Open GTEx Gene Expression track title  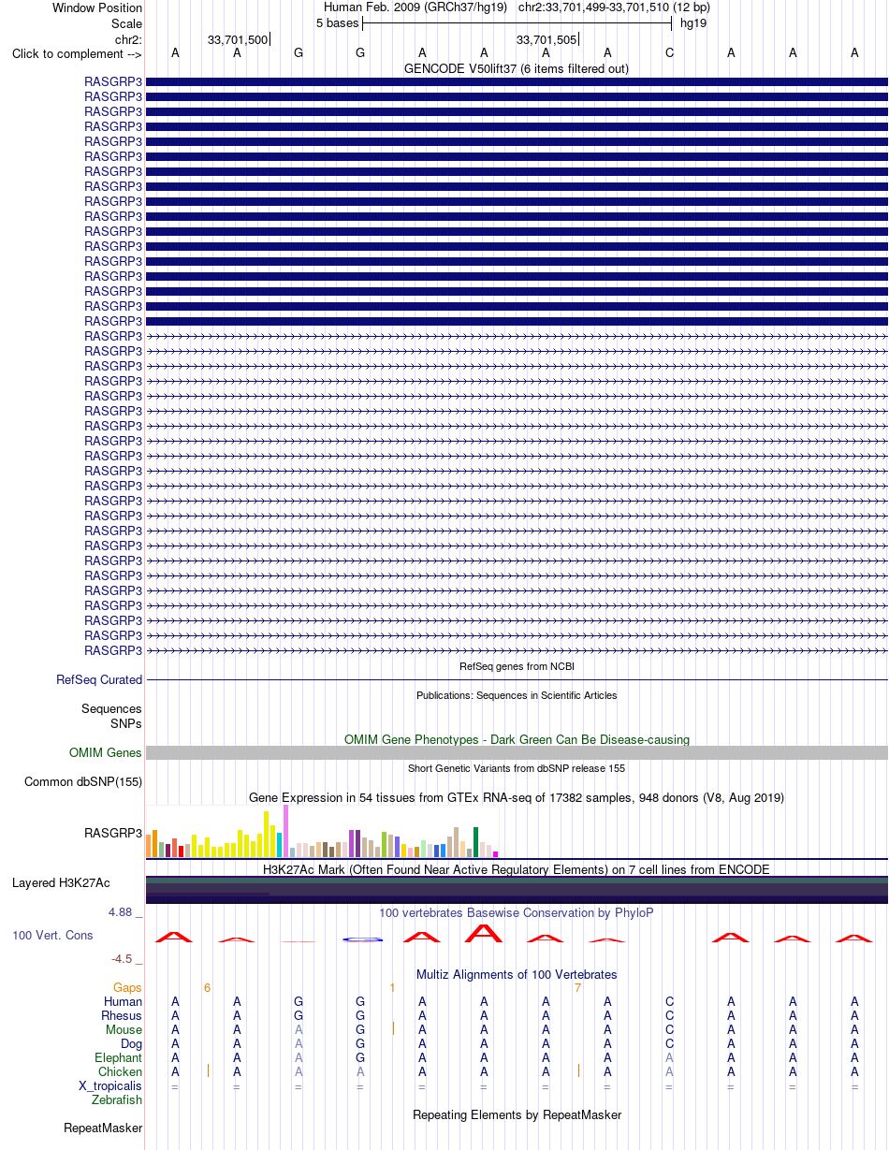click(517, 797)
